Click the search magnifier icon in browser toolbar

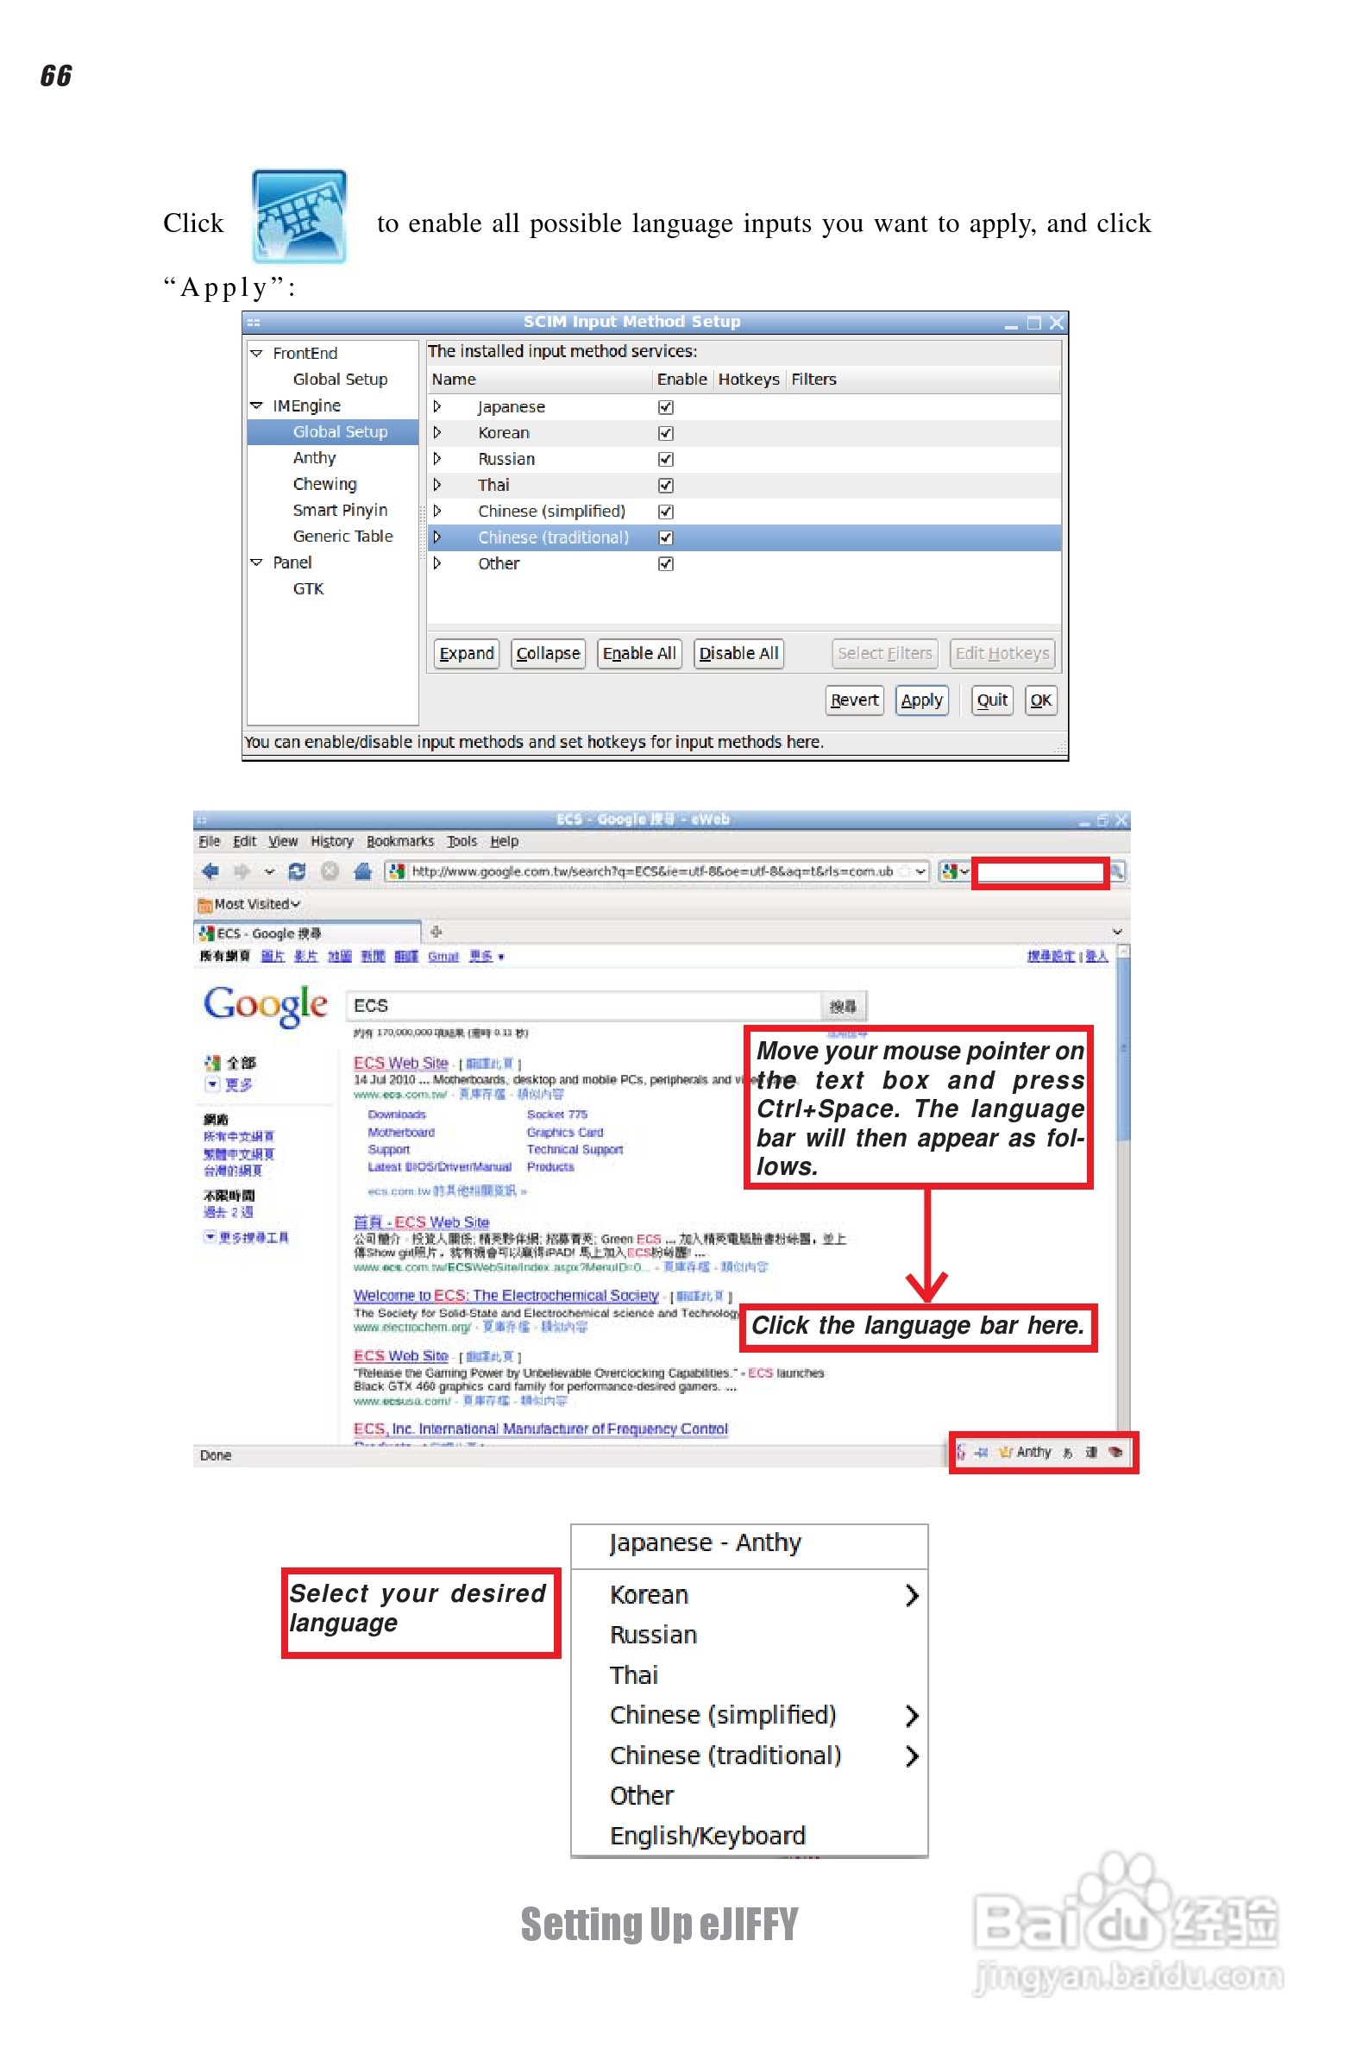click(1116, 871)
